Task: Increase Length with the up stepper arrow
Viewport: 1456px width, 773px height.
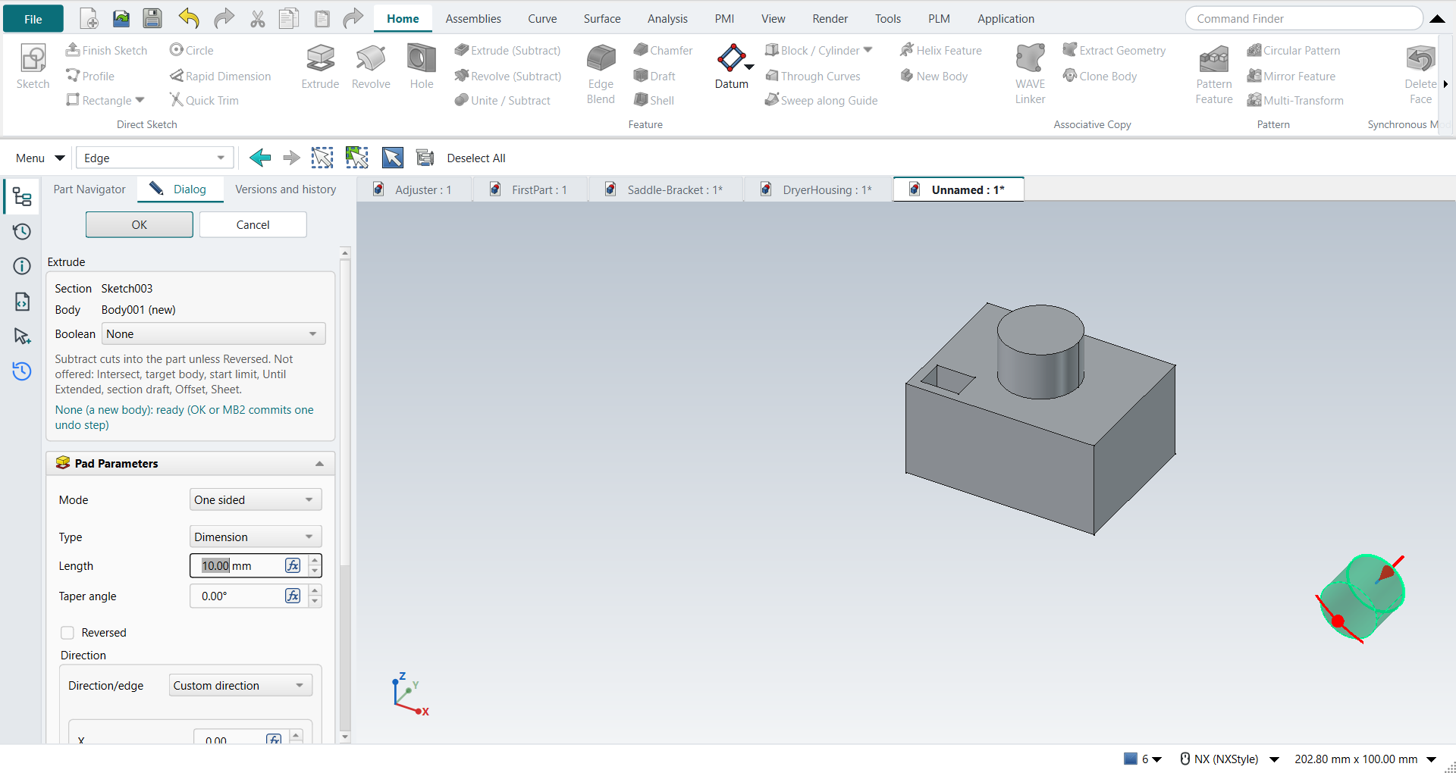Action: [x=315, y=561]
